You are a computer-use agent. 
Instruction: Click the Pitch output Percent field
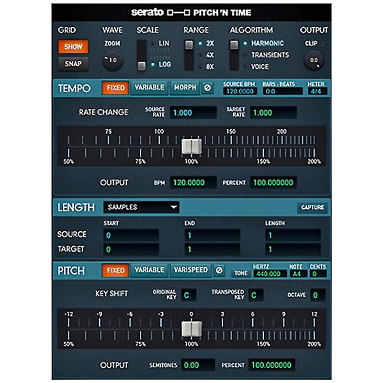coord(271,365)
